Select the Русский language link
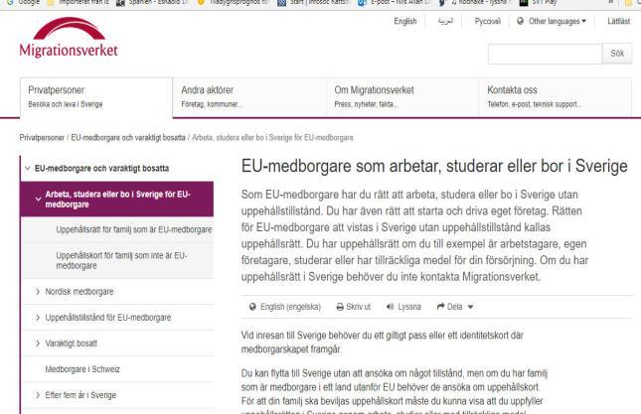The image size is (641, 414). coord(487,21)
